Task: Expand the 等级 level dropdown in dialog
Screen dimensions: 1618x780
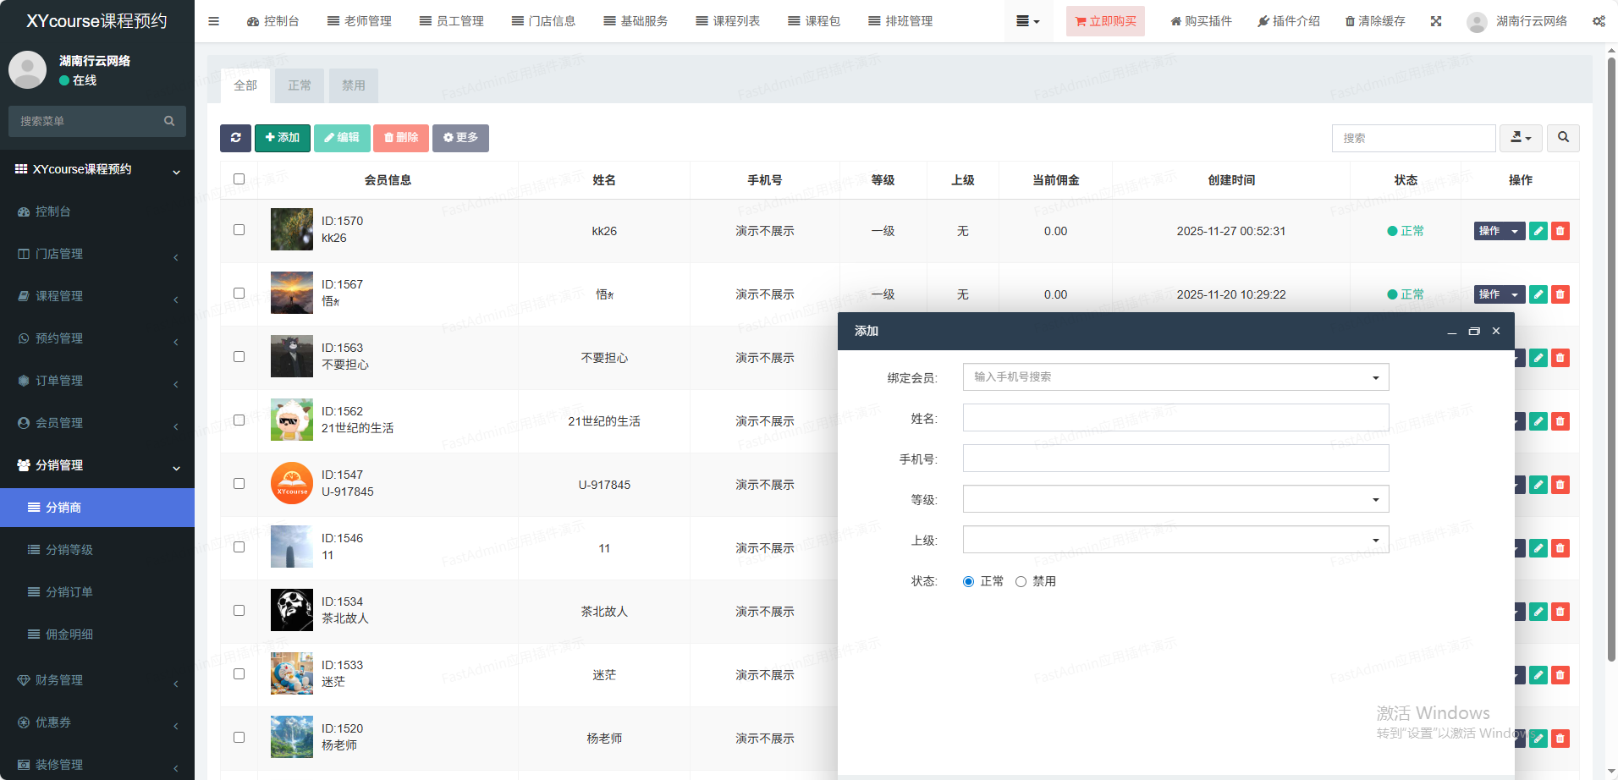Action: [1175, 499]
